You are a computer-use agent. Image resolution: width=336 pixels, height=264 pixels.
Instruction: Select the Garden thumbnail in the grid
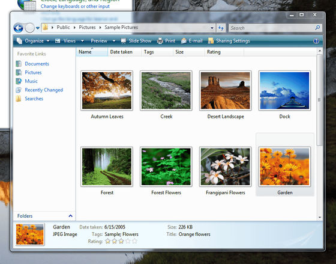(x=284, y=167)
